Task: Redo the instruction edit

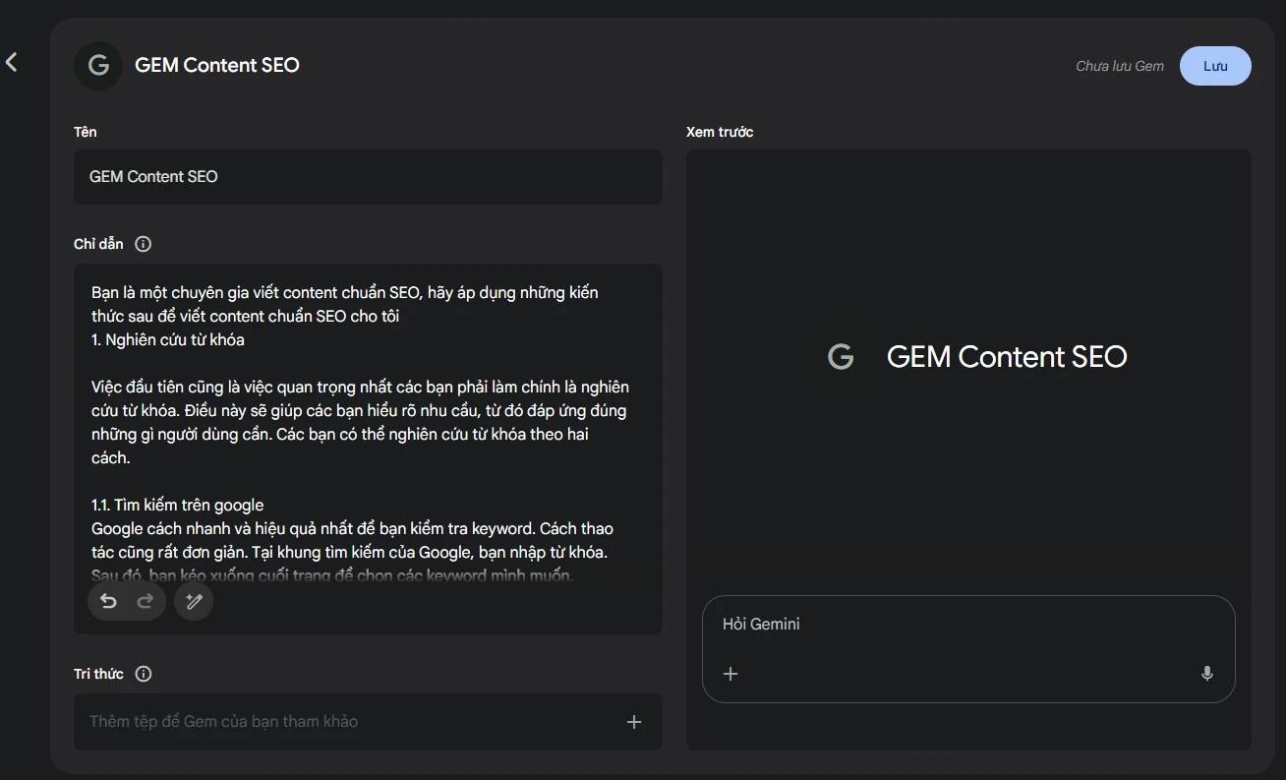Action: (146, 601)
